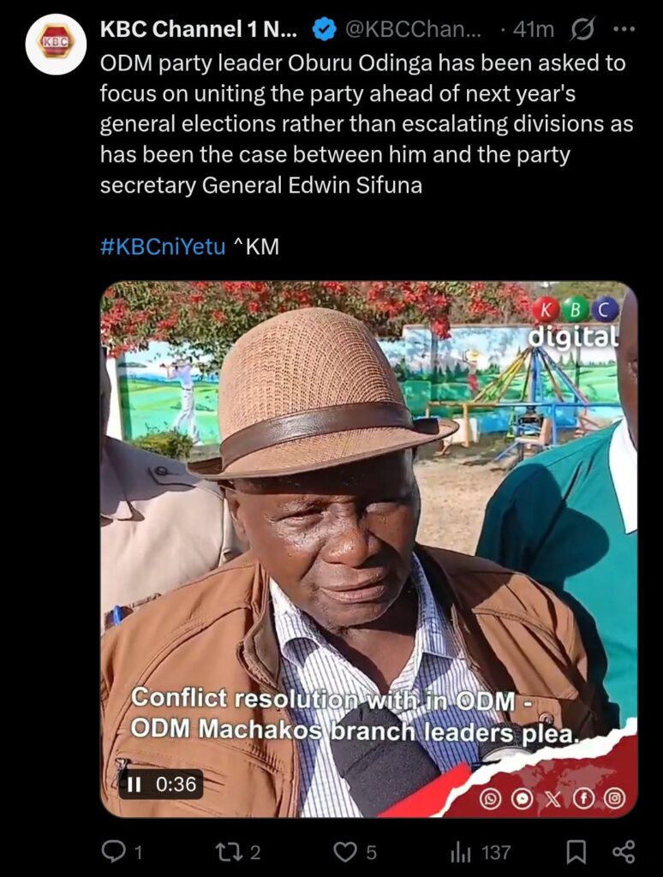Open the share icon menu
The width and height of the screenshot is (663, 877).
624,851
